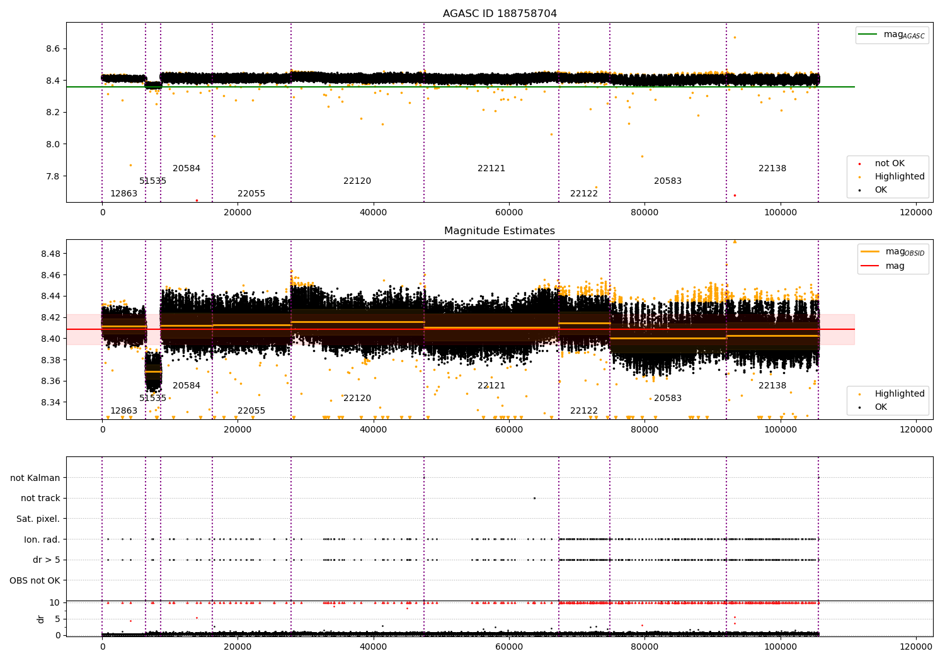
Task: Click the 'Sat. pixel.' axis label
Action: 38,519
